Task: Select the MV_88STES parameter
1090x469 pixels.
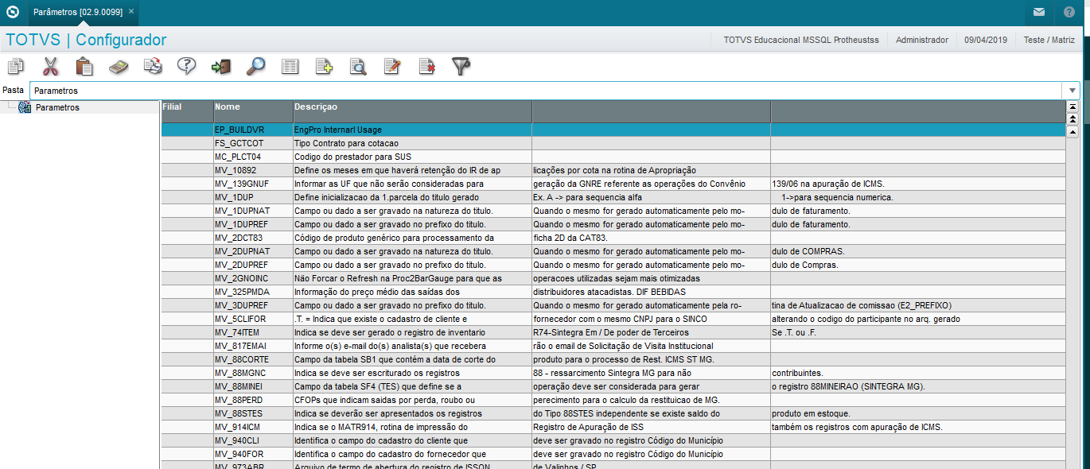Action: [613, 413]
